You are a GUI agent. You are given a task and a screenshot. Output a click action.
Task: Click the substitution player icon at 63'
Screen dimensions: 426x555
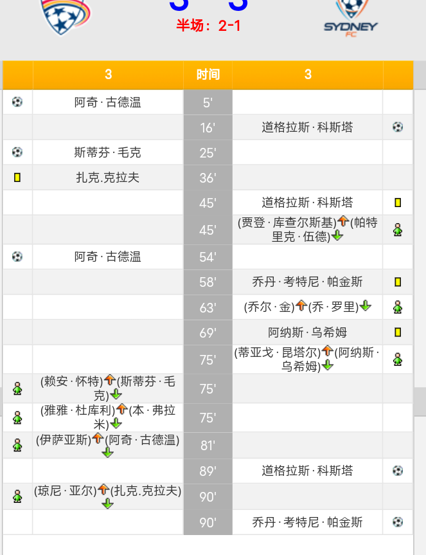tap(398, 307)
